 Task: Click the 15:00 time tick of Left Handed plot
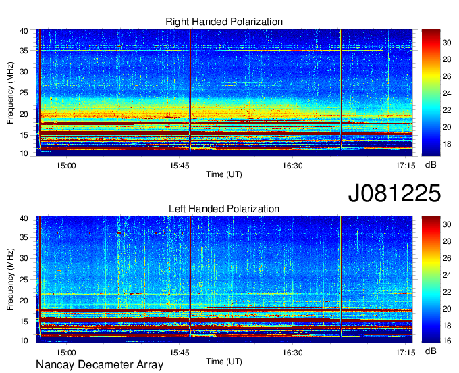click(x=66, y=353)
